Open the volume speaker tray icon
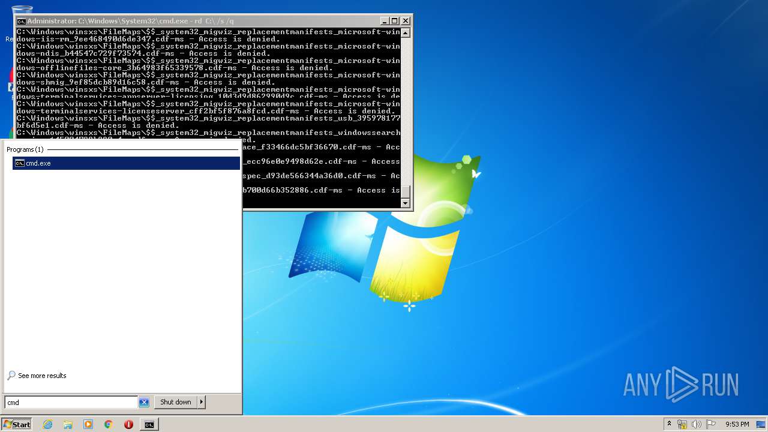This screenshot has width=768, height=432. (697, 424)
